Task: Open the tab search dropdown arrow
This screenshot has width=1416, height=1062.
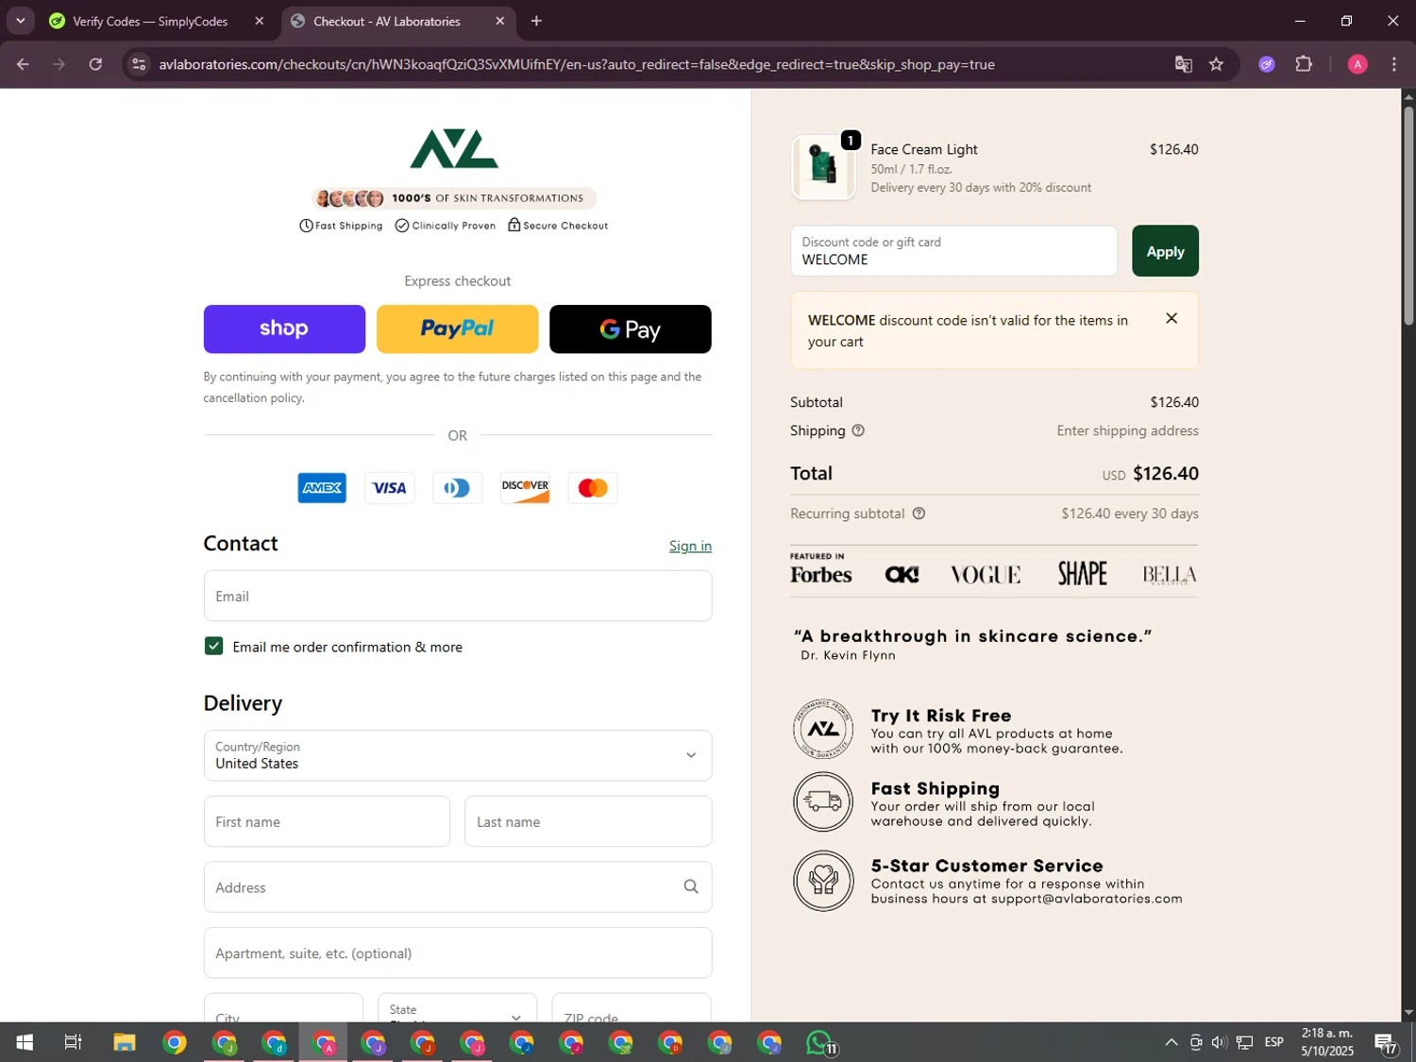Action: (20, 21)
